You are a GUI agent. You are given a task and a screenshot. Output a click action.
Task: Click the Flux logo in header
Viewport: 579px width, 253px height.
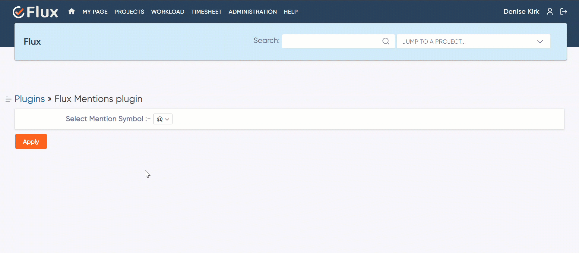click(x=35, y=12)
